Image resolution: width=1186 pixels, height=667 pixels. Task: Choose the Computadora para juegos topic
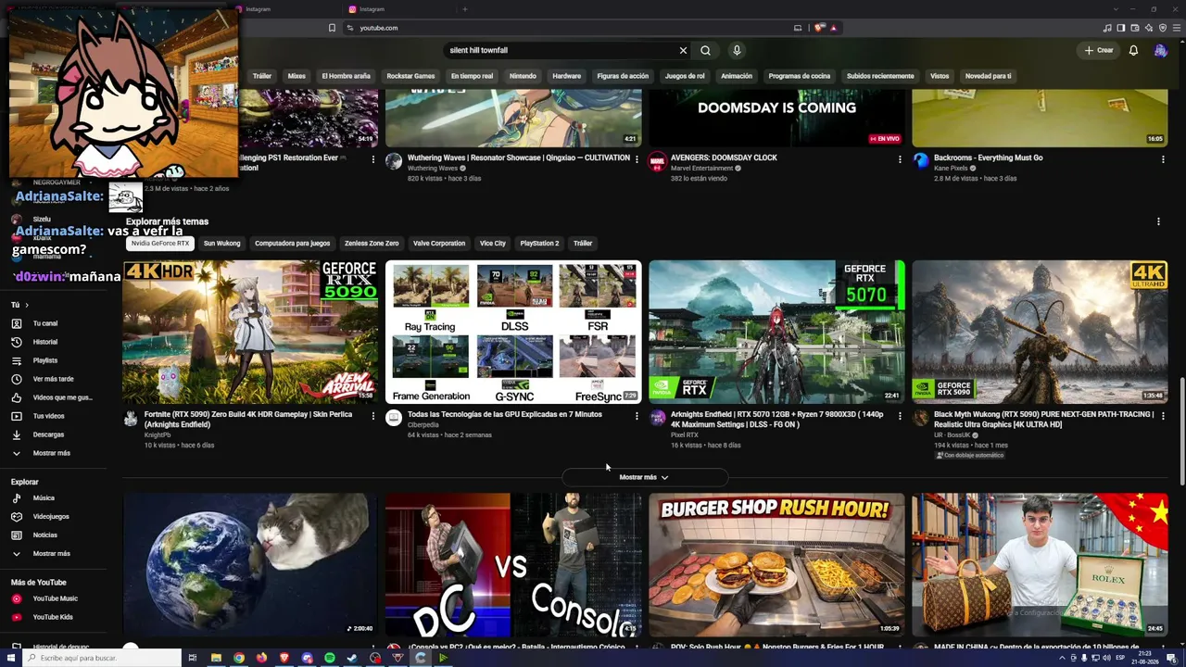coord(293,244)
